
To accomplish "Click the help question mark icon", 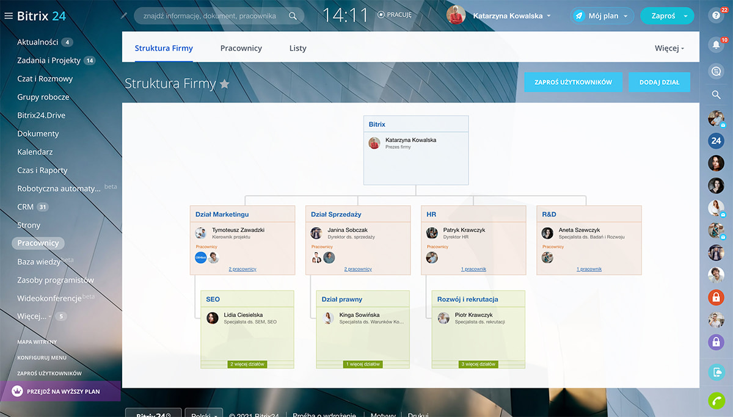I will [716, 16].
